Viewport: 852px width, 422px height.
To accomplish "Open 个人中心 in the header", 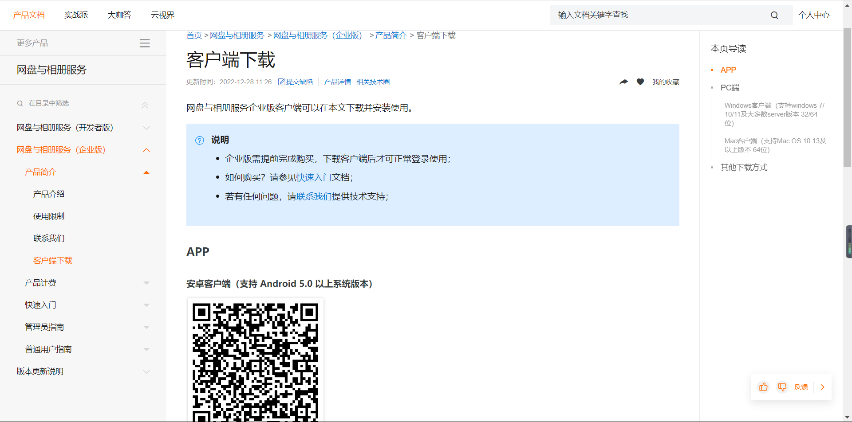I will click(814, 15).
